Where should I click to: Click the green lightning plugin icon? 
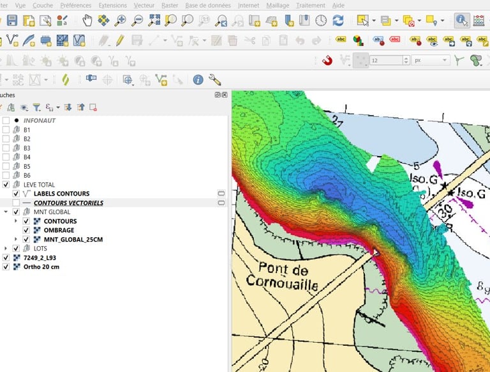(65, 80)
